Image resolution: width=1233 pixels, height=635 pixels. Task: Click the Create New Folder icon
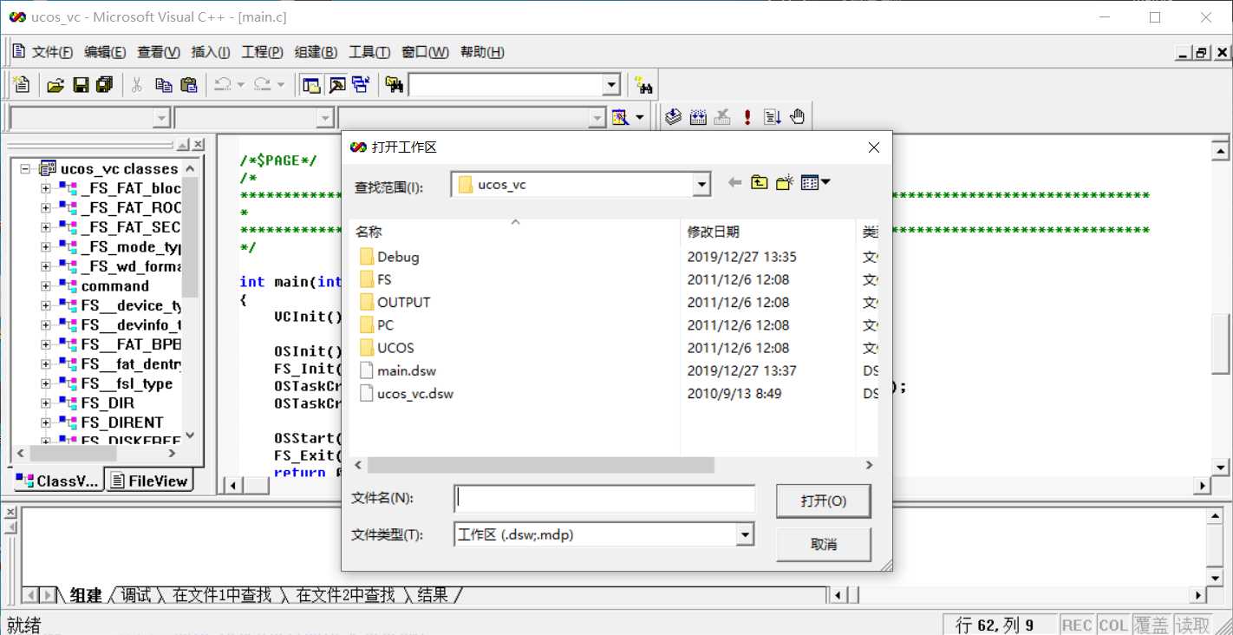pyautogui.click(x=785, y=183)
